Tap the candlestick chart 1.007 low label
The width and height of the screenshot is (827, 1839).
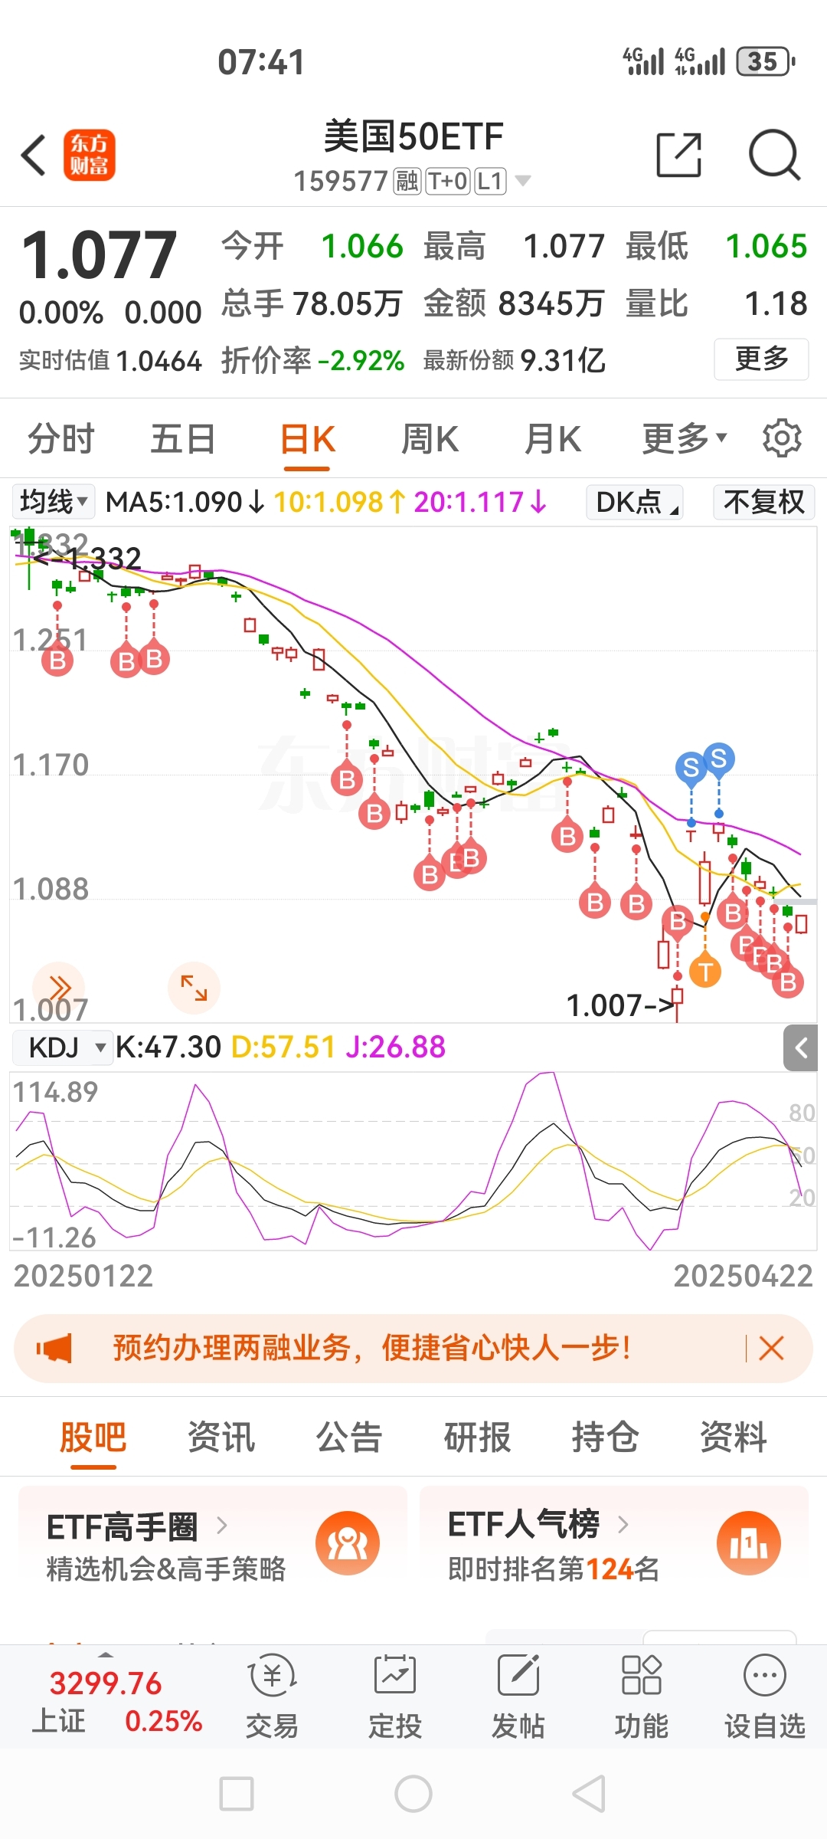620,1005
